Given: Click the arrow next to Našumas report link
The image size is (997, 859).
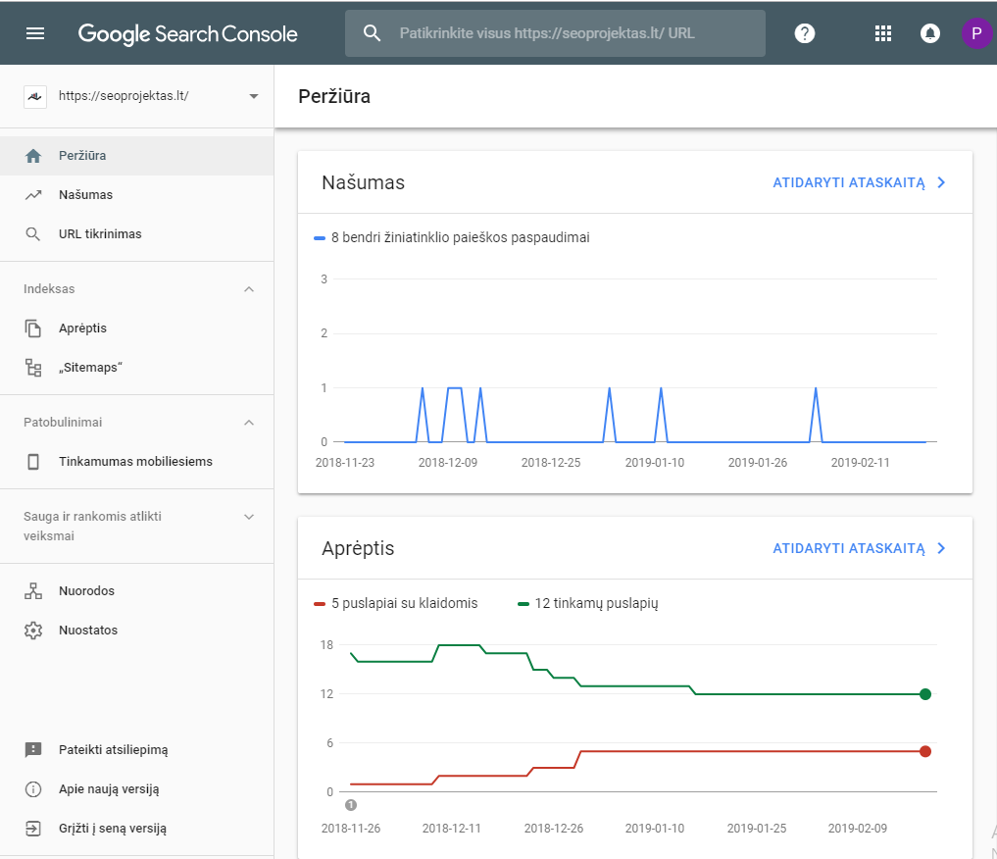Looking at the screenshot, I should (942, 182).
